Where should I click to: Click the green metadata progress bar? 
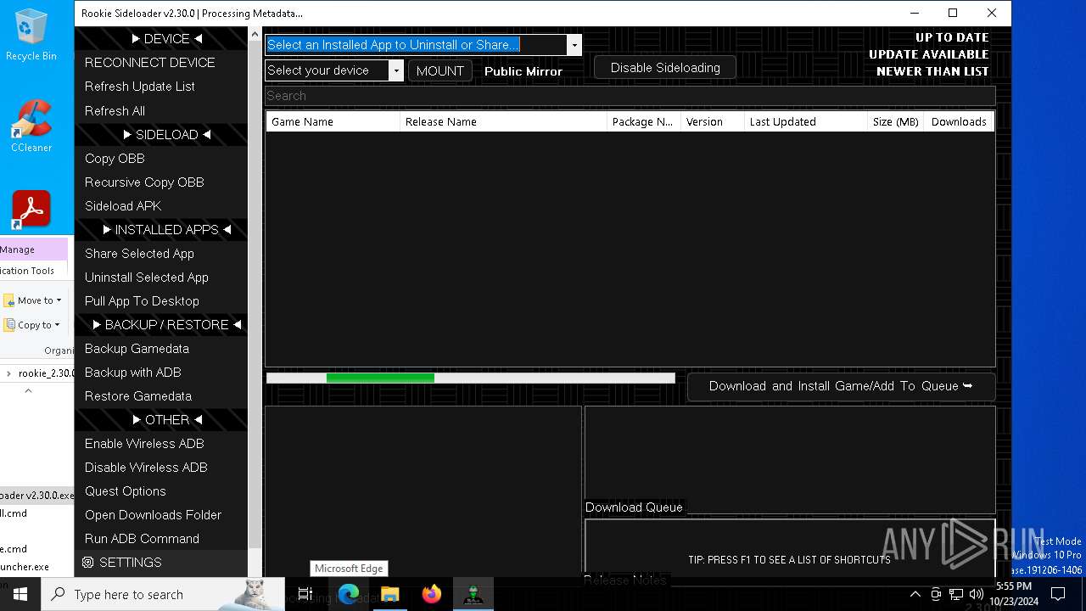[470, 378]
